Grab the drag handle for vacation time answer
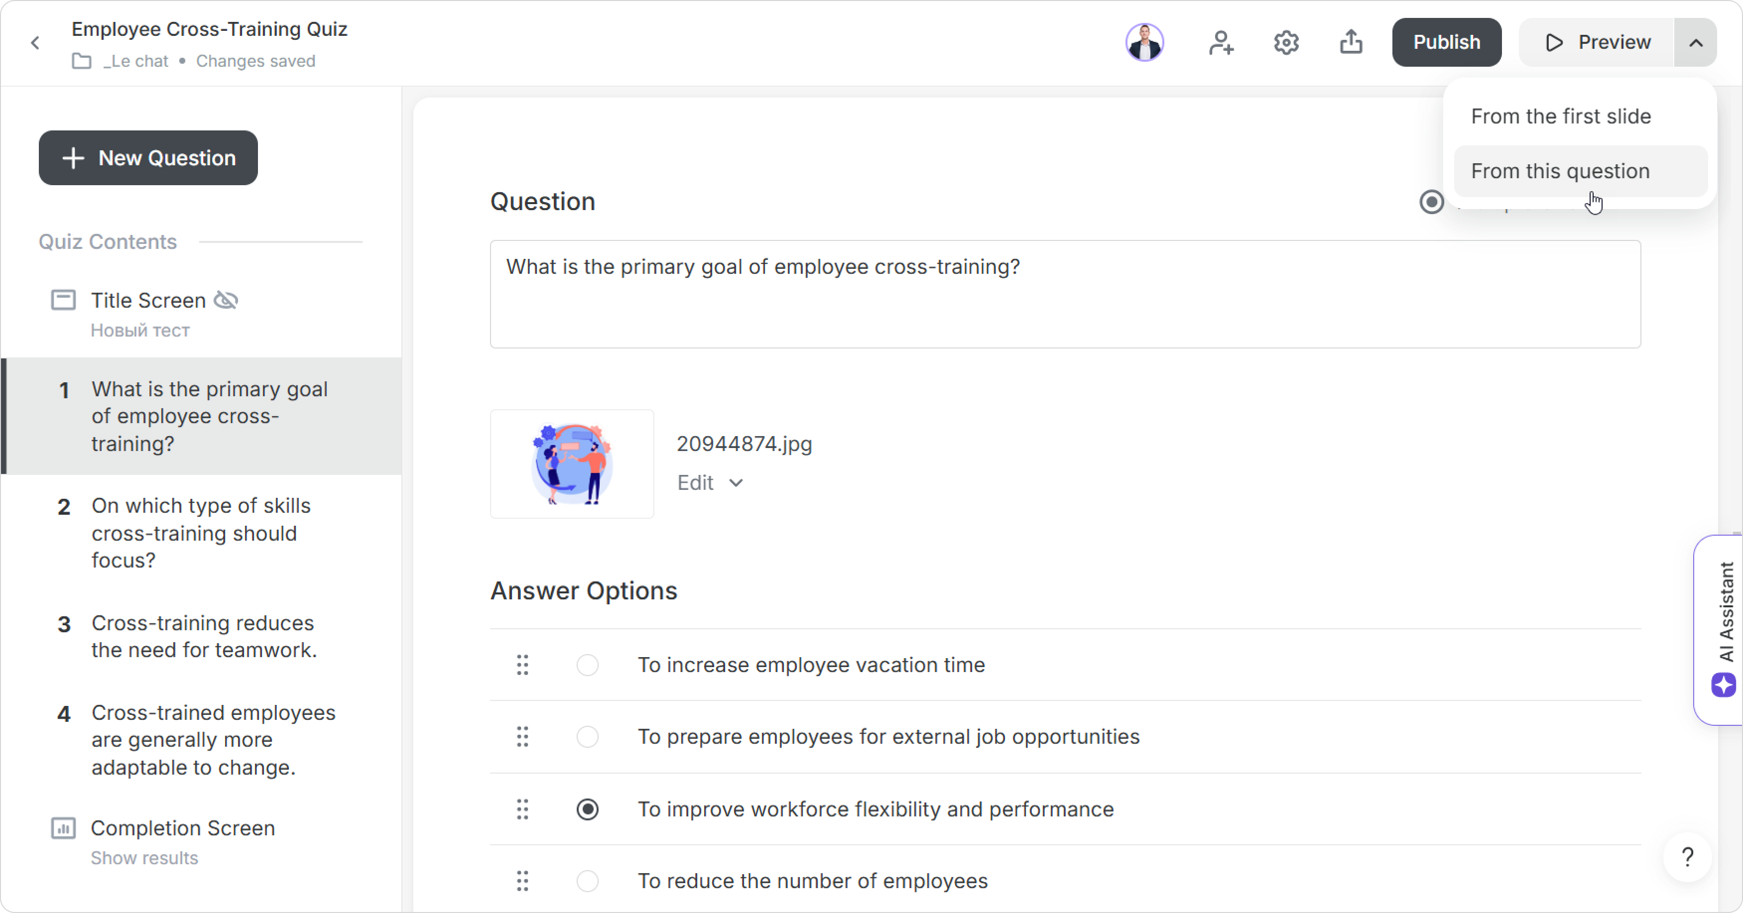This screenshot has width=1743, height=913. click(x=522, y=665)
